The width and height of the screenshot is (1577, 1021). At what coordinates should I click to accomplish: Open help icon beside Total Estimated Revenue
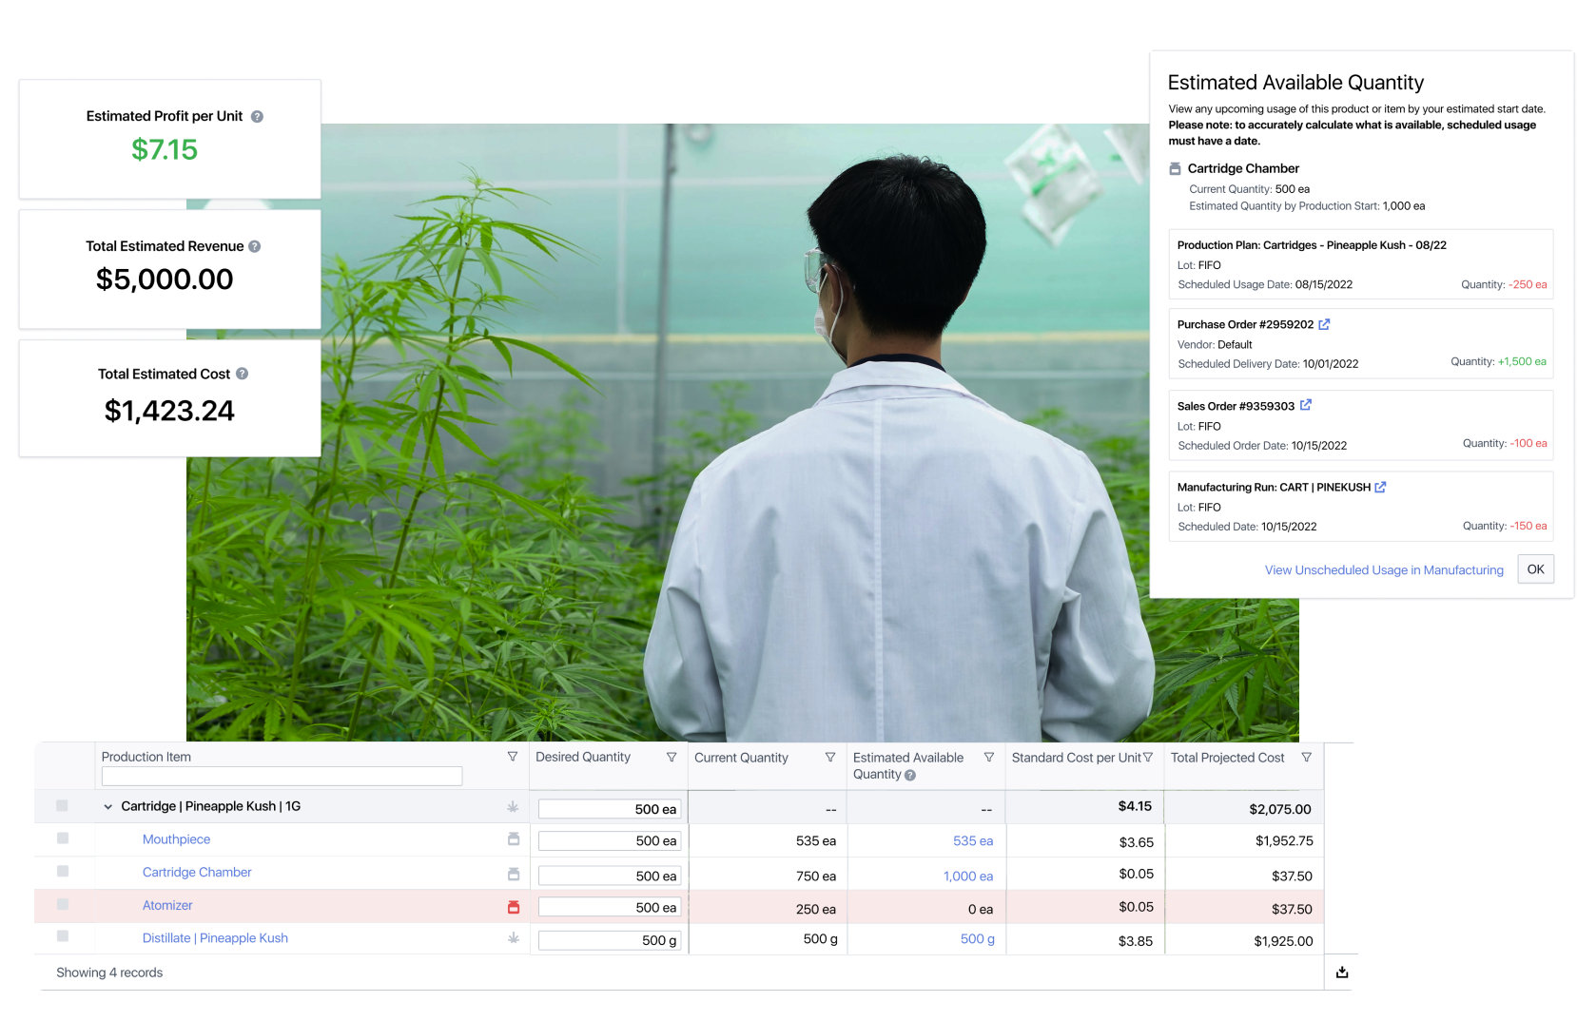click(x=255, y=246)
